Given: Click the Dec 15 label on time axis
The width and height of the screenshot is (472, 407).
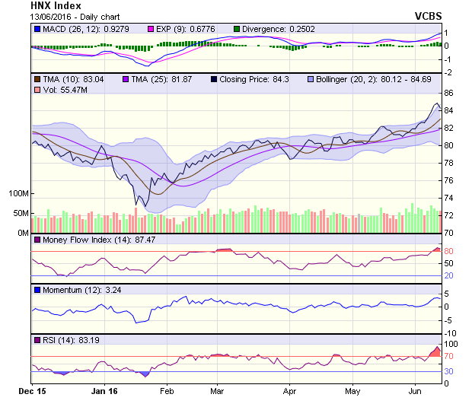Looking at the screenshot, I should pyautogui.click(x=33, y=391).
